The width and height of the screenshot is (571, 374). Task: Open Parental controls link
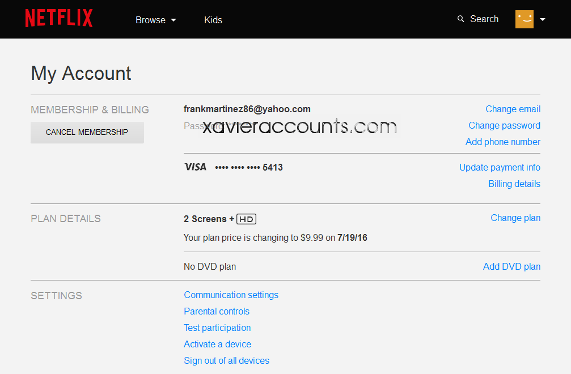pos(217,312)
